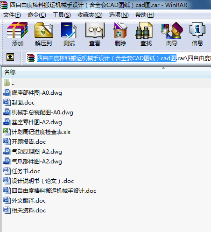The width and height of the screenshot is (211, 232).
Task: Launch the Wizard (向导) tool
Action: pyautogui.click(x=172, y=34)
